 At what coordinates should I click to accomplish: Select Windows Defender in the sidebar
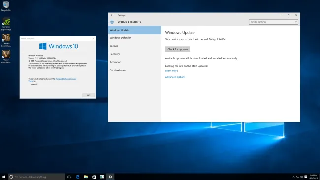coord(135,38)
